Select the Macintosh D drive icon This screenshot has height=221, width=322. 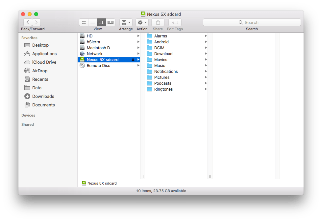82,48
